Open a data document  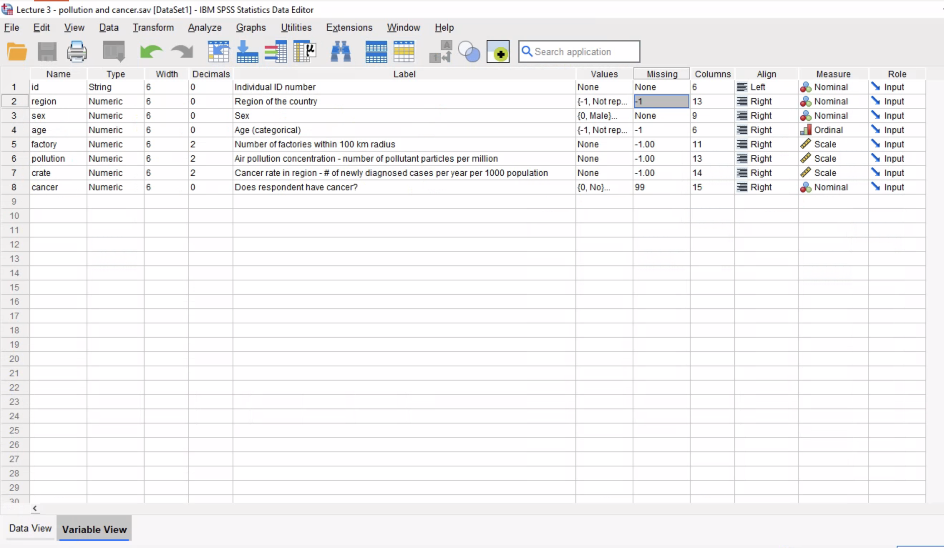tap(16, 51)
